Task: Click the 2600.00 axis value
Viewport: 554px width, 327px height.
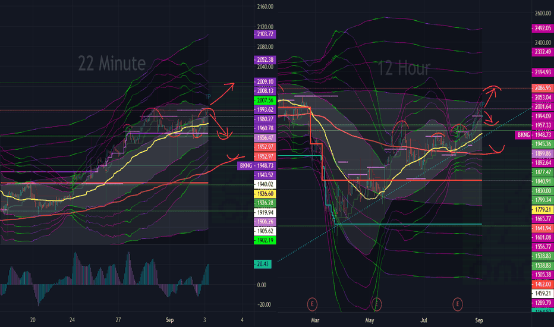Action: click(543, 13)
